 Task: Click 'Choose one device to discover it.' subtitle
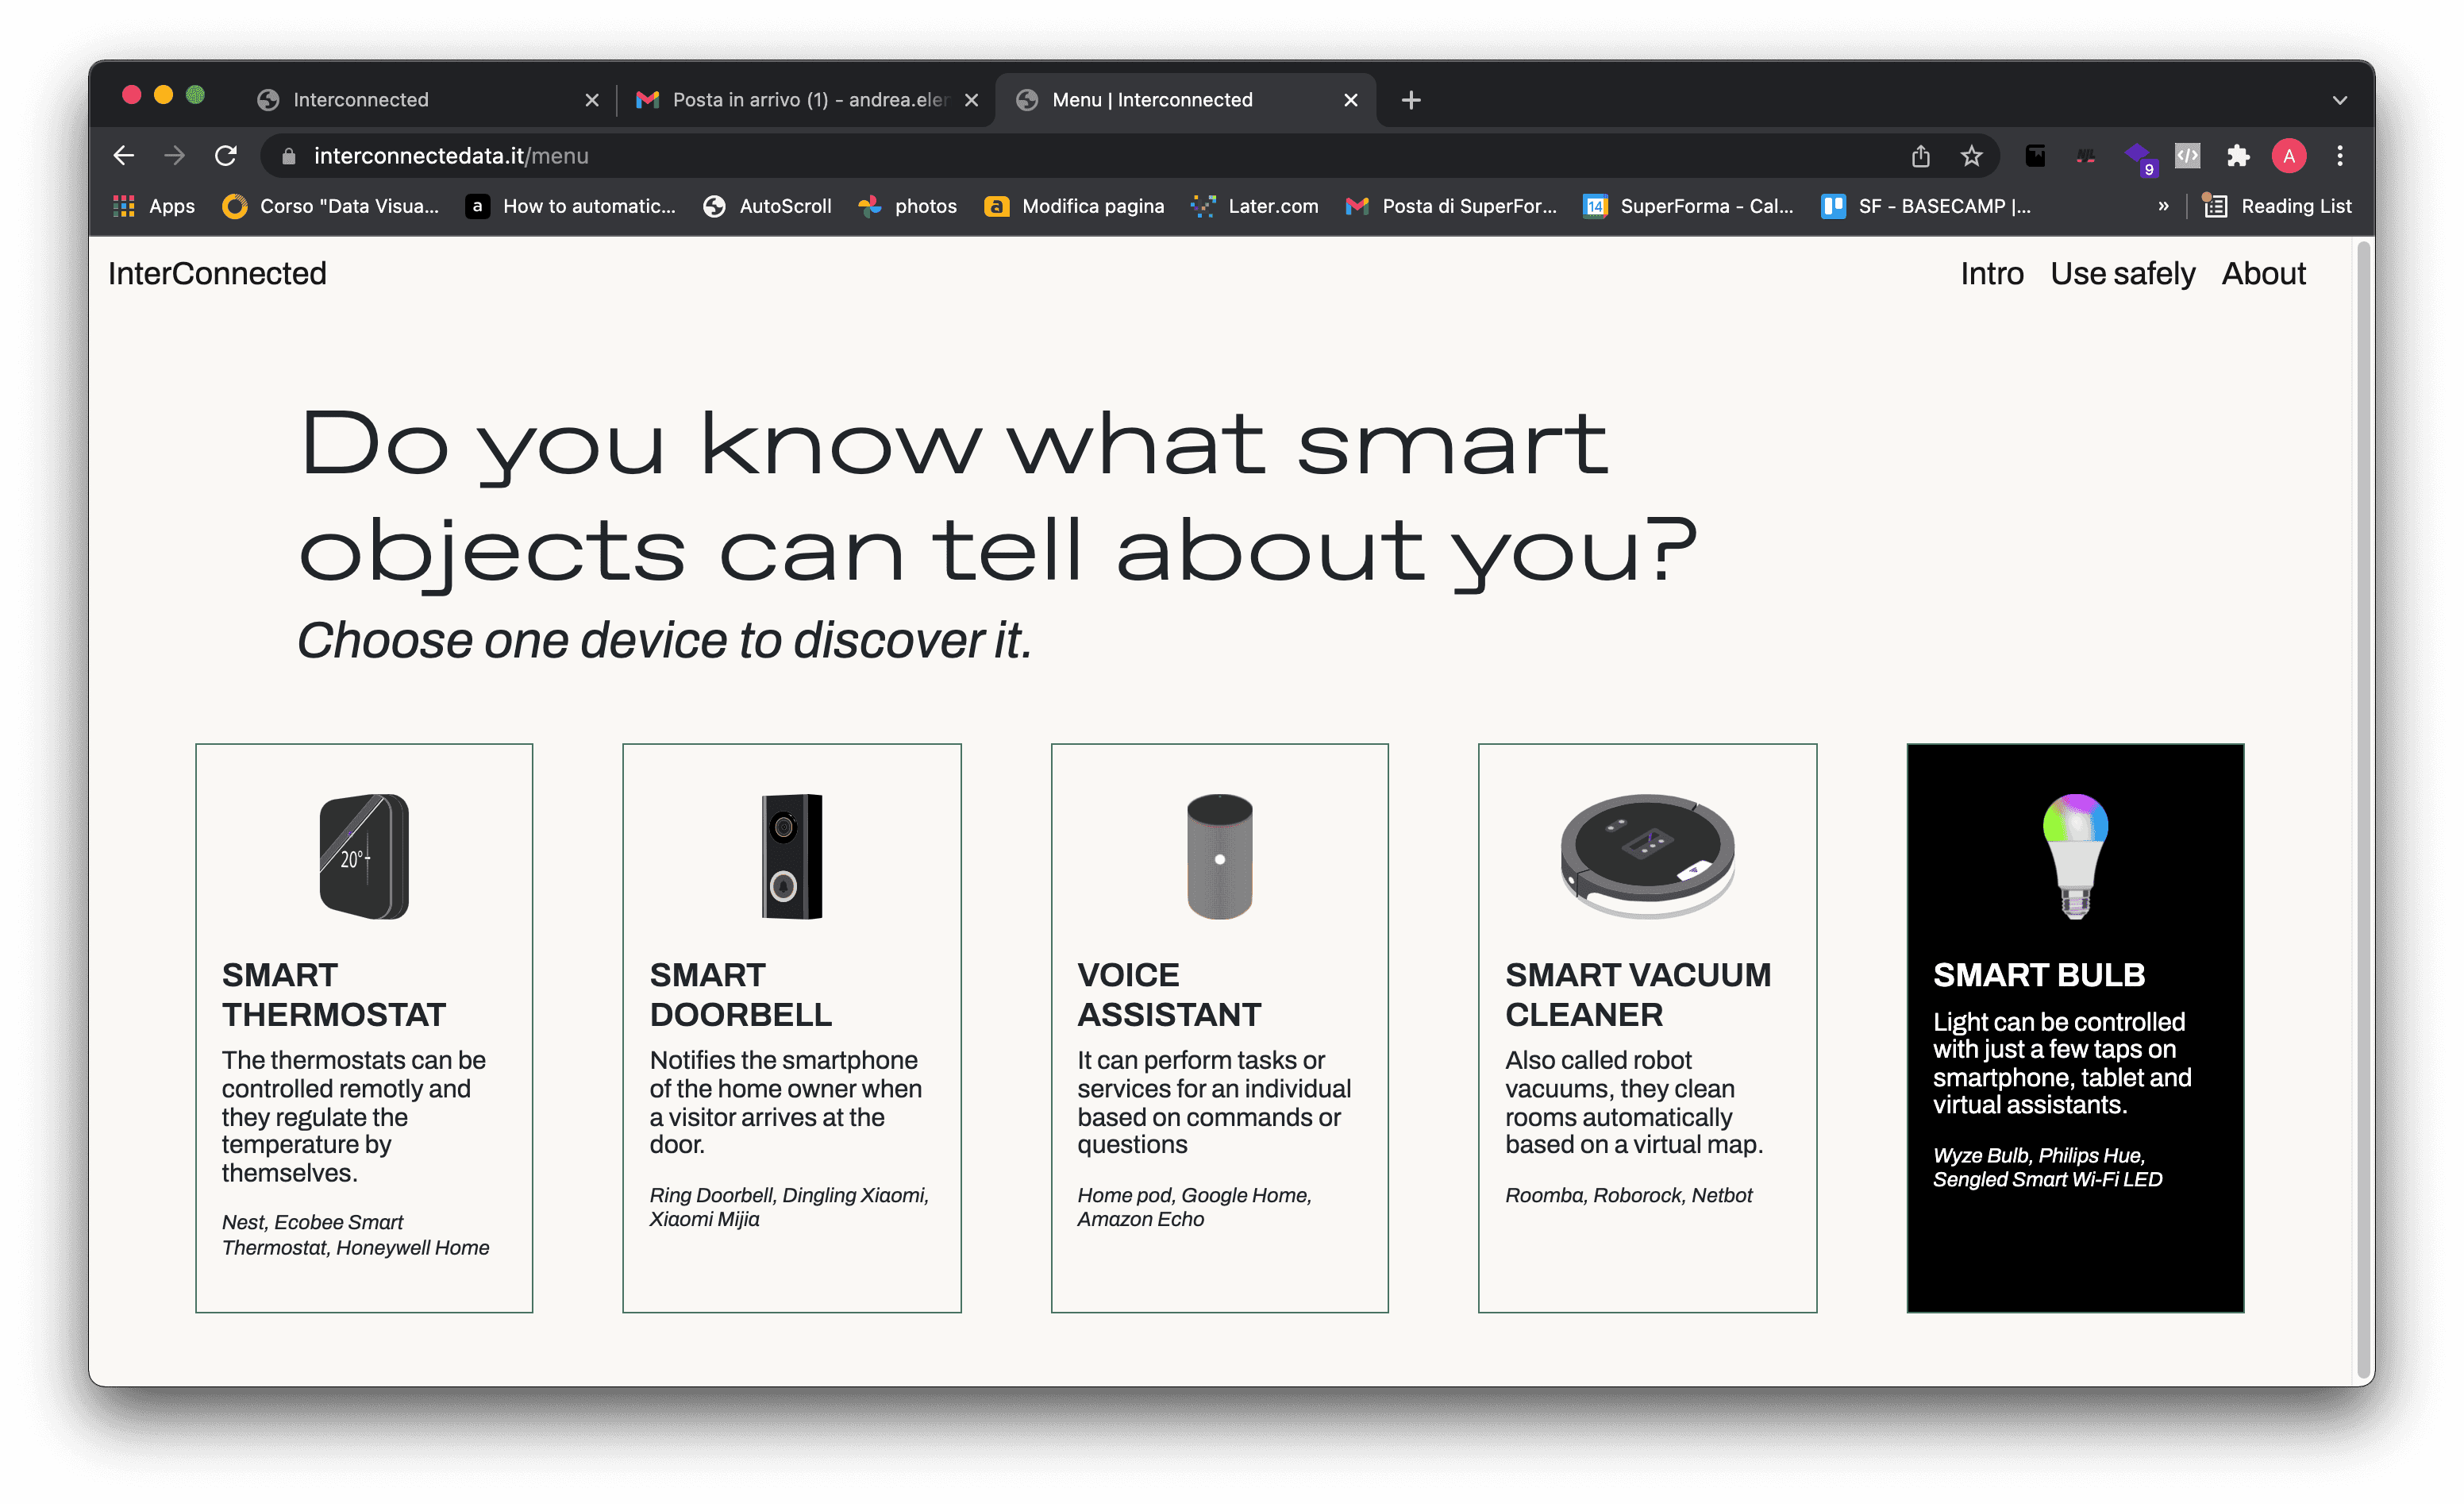tap(664, 640)
